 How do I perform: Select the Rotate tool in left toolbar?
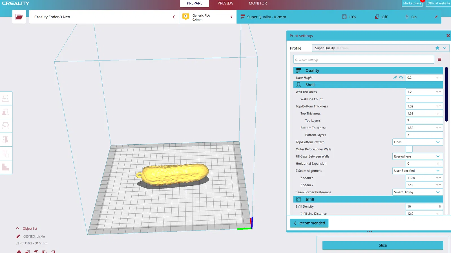point(6,126)
